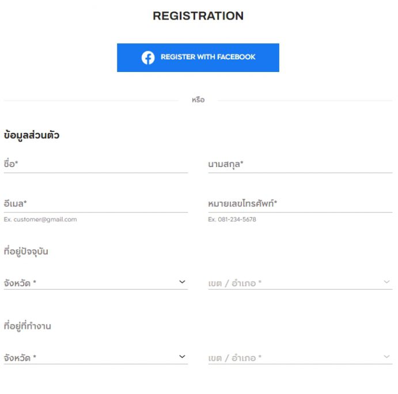Screen dimensions: 398x394
Task: Click chevron arrow of work-address เขต / อำเภอ
Action: (x=386, y=357)
